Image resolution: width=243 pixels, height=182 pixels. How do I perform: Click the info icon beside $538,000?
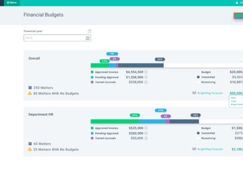coord(146,82)
